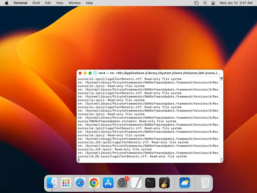The width and height of the screenshot is (257, 193).
Task: Open System Settings from the Dock
Action: (122, 183)
